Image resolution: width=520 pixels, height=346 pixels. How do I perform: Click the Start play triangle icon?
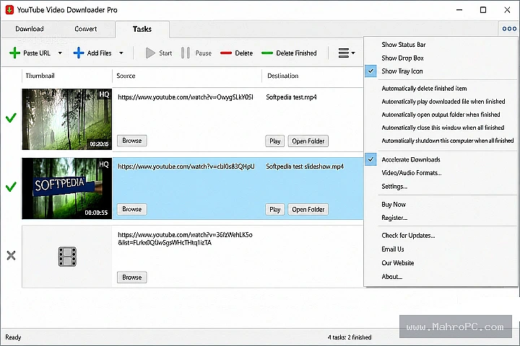pyautogui.click(x=150, y=53)
